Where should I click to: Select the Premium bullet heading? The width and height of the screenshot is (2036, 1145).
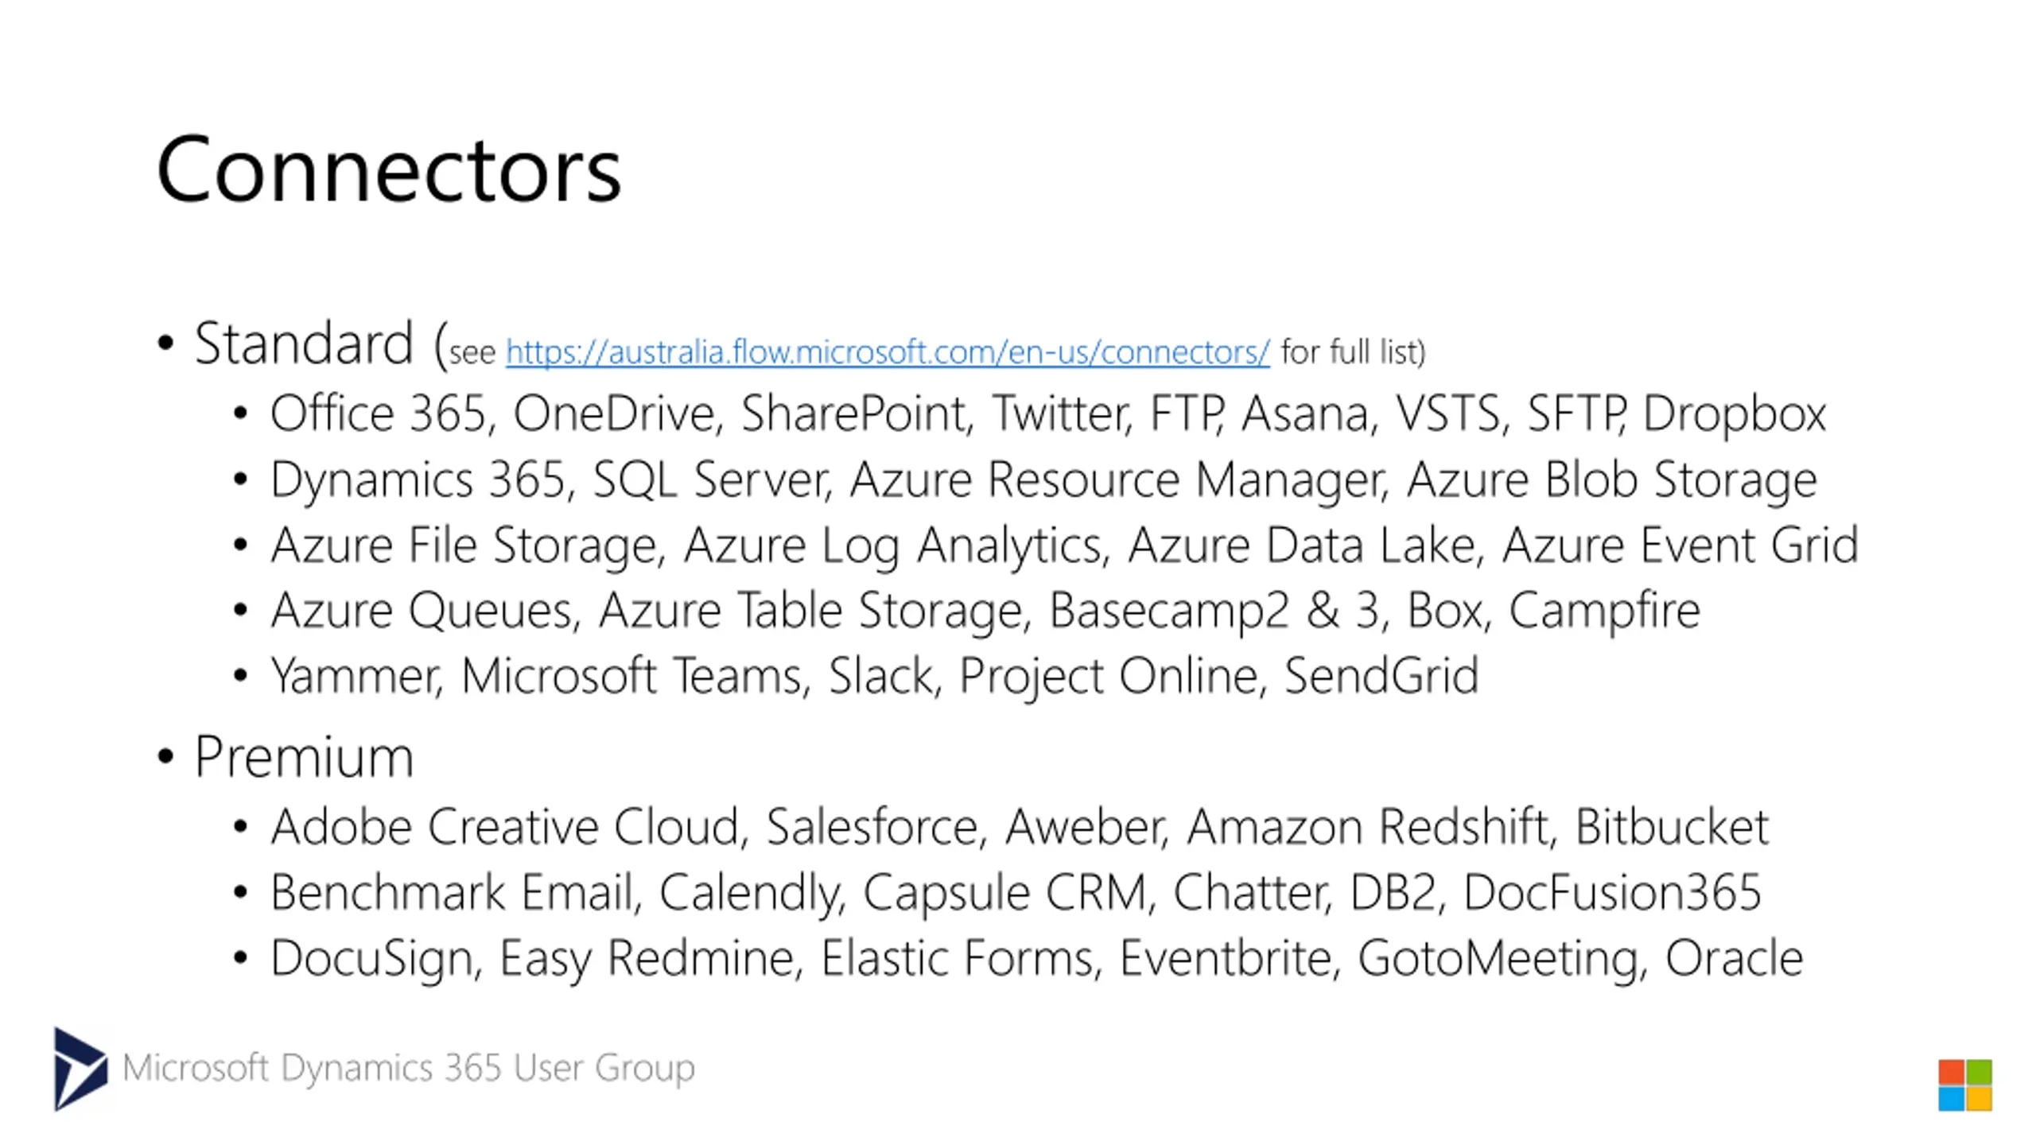(x=304, y=756)
